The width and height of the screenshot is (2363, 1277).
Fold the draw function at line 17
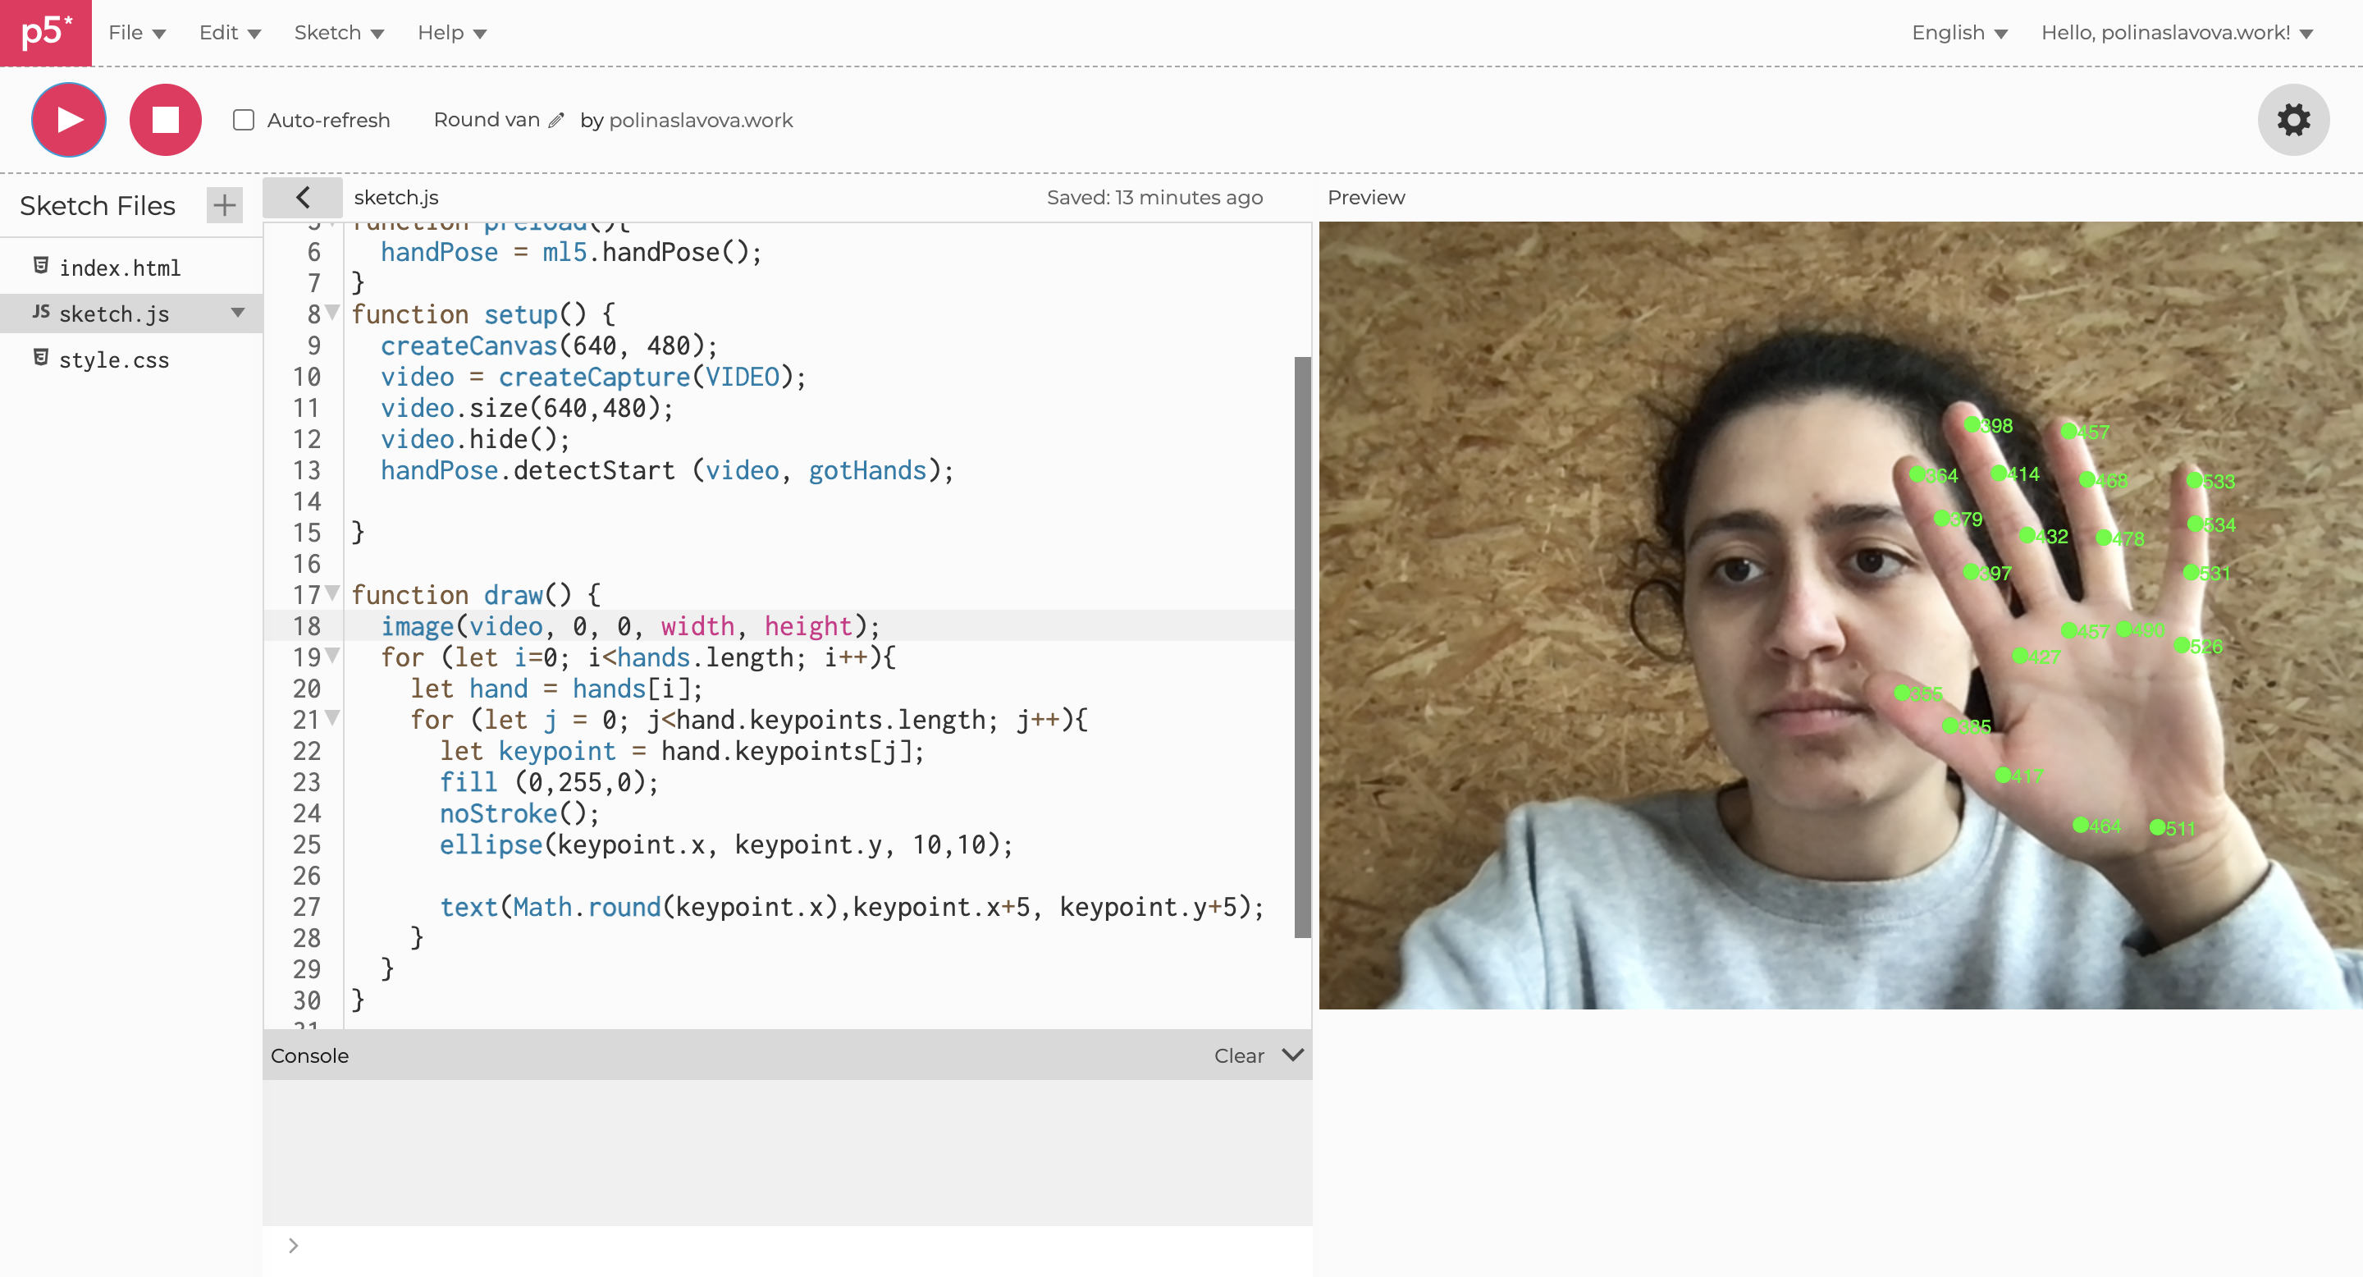(332, 593)
